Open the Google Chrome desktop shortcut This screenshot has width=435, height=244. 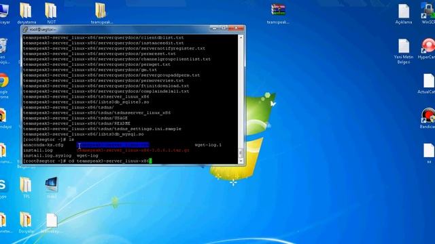pos(3,86)
